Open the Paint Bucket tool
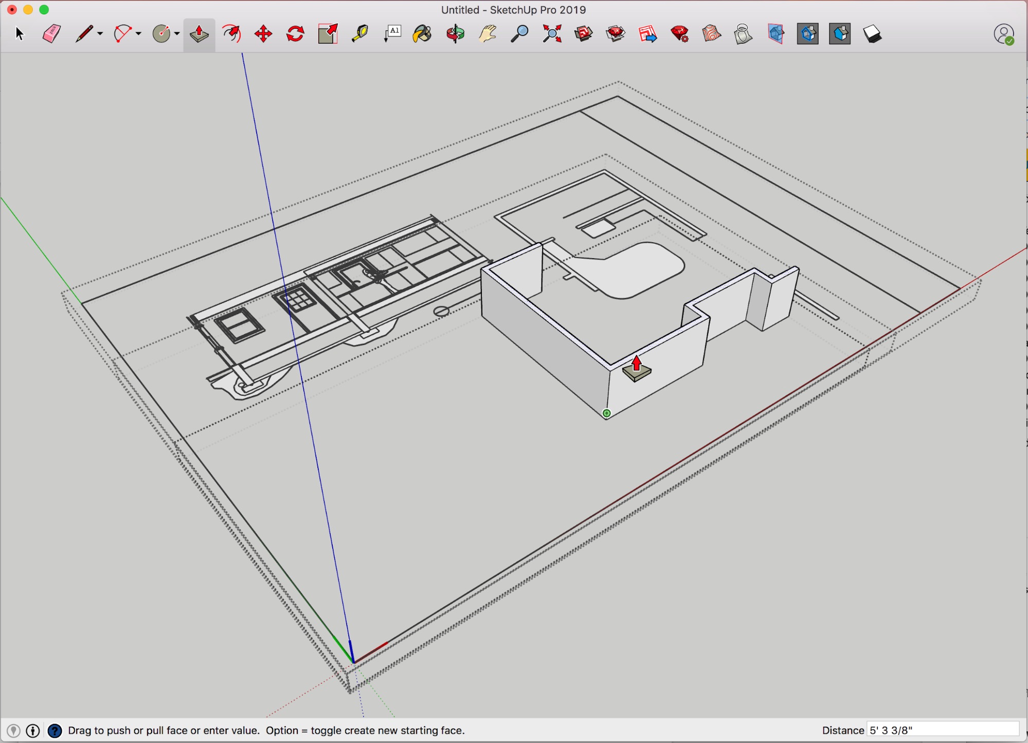The image size is (1028, 743). point(421,33)
